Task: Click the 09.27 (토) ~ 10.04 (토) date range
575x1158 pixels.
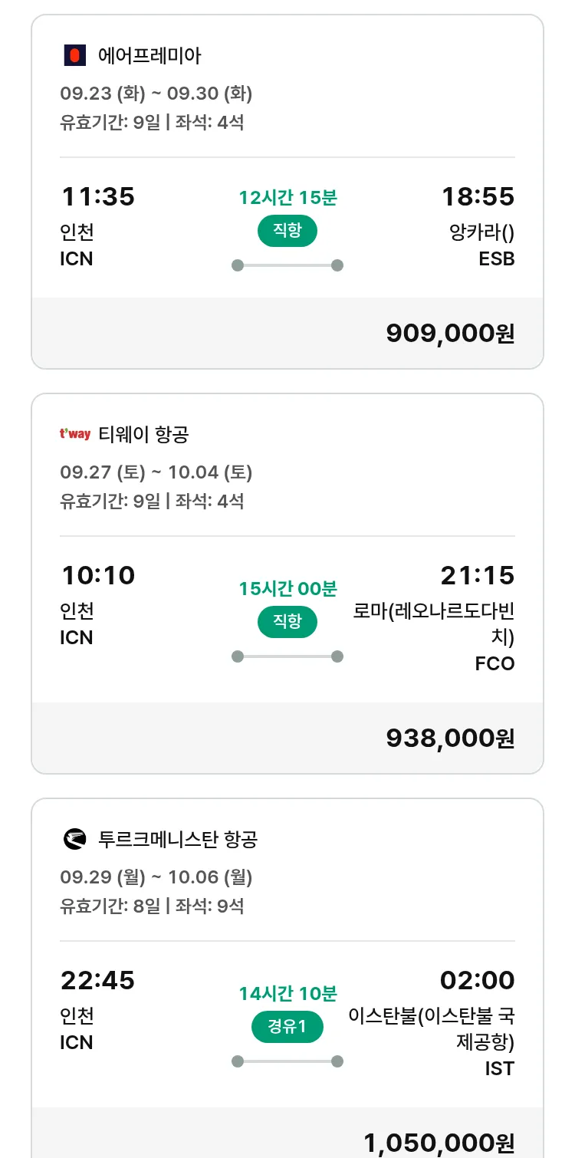Action: point(156,472)
